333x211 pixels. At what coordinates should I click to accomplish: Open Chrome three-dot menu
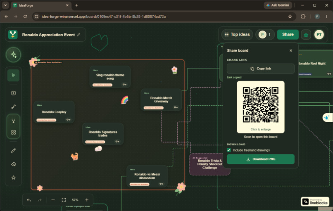click(327, 17)
